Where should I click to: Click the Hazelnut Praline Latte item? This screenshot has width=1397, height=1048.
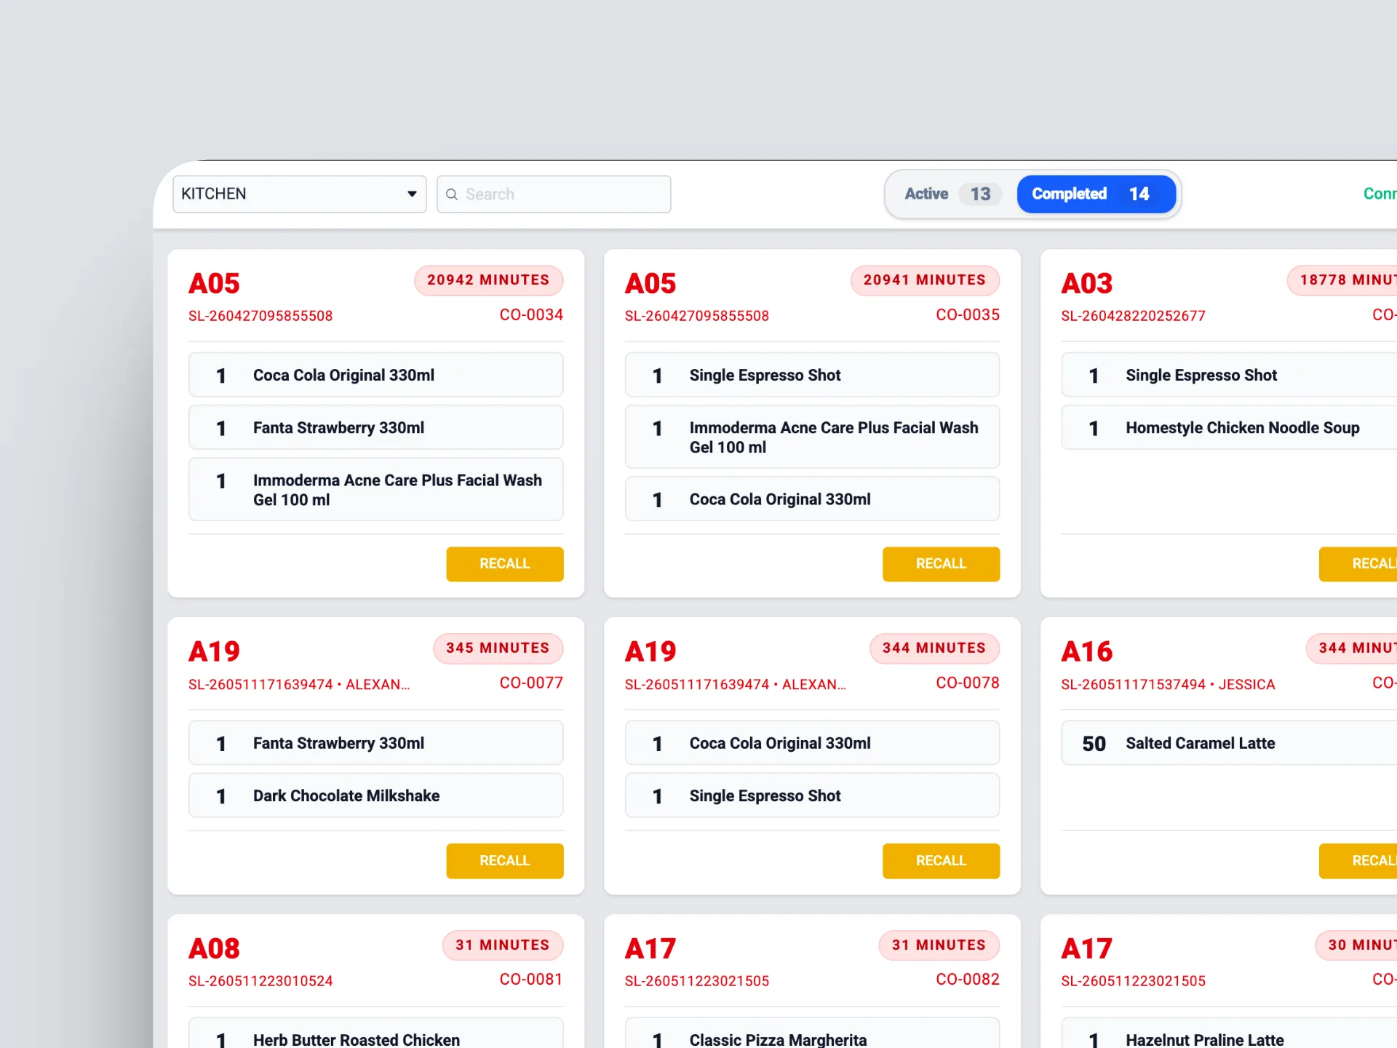pyautogui.click(x=1229, y=1034)
